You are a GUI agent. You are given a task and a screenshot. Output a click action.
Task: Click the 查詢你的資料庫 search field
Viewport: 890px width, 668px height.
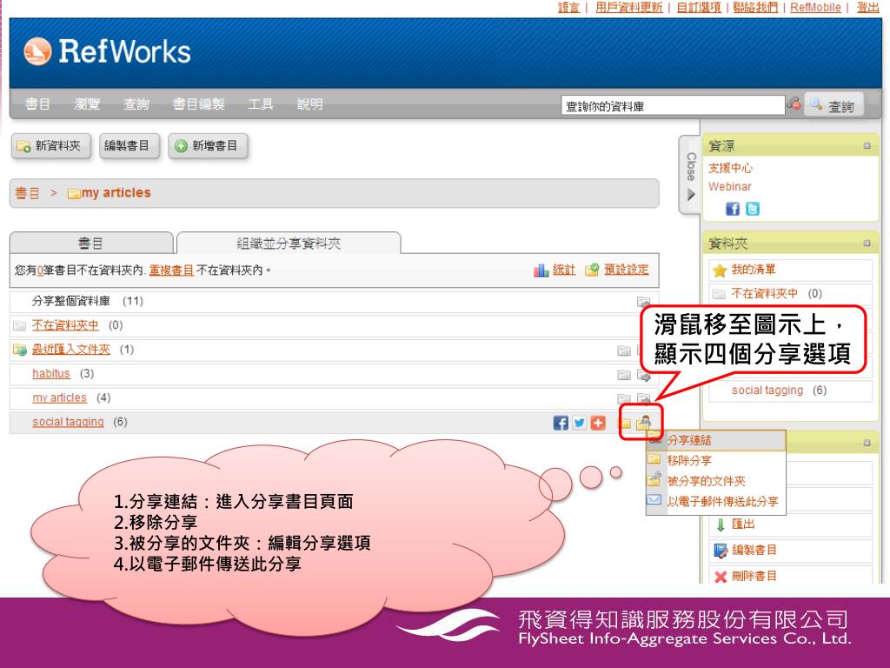[674, 105]
